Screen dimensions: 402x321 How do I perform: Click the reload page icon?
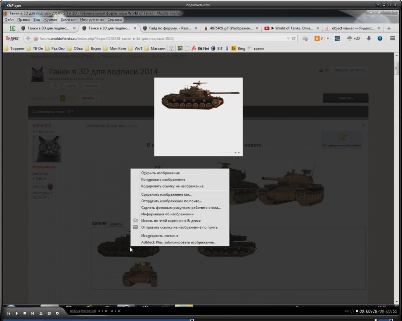point(294,38)
